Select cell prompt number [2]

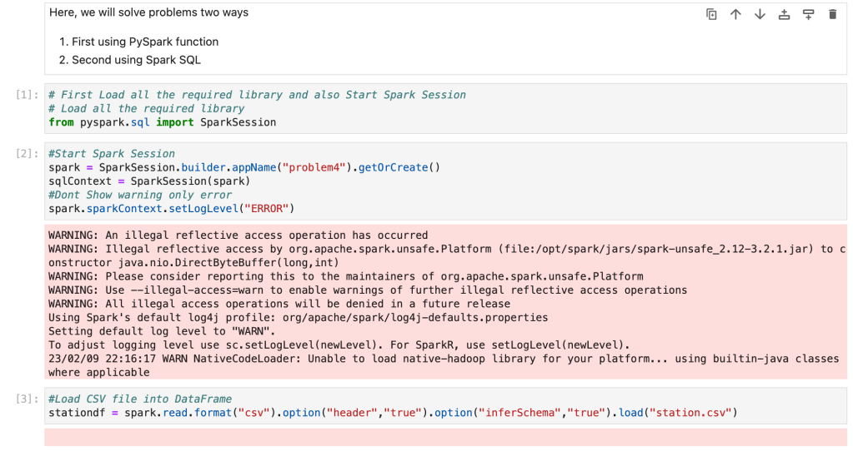(28, 154)
